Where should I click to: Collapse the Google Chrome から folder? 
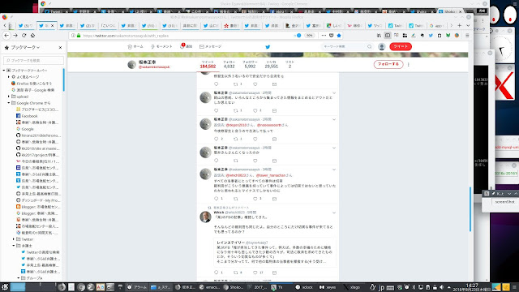click(x=9, y=103)
